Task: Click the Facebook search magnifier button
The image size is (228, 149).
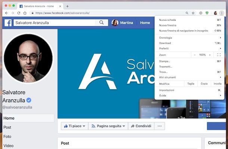Action: pyautogui.click(x=102, y=22)
